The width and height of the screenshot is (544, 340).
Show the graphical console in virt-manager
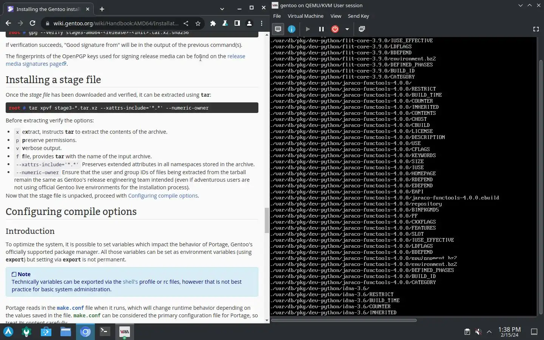pos(278,29)
